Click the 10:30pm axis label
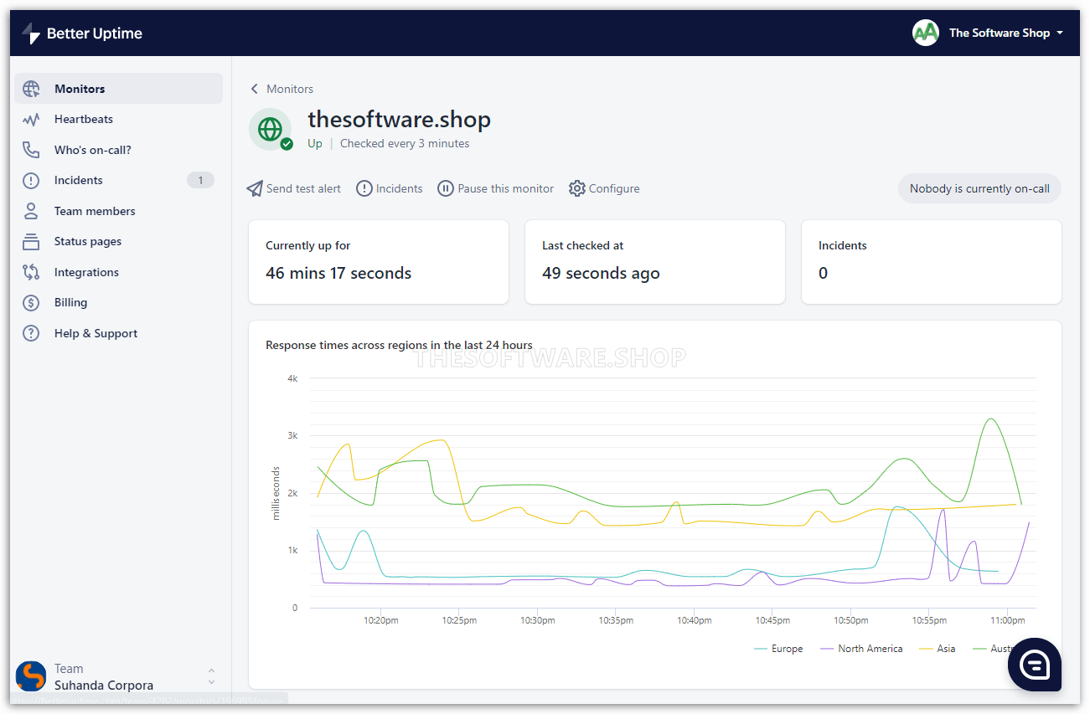 (538, 620)
